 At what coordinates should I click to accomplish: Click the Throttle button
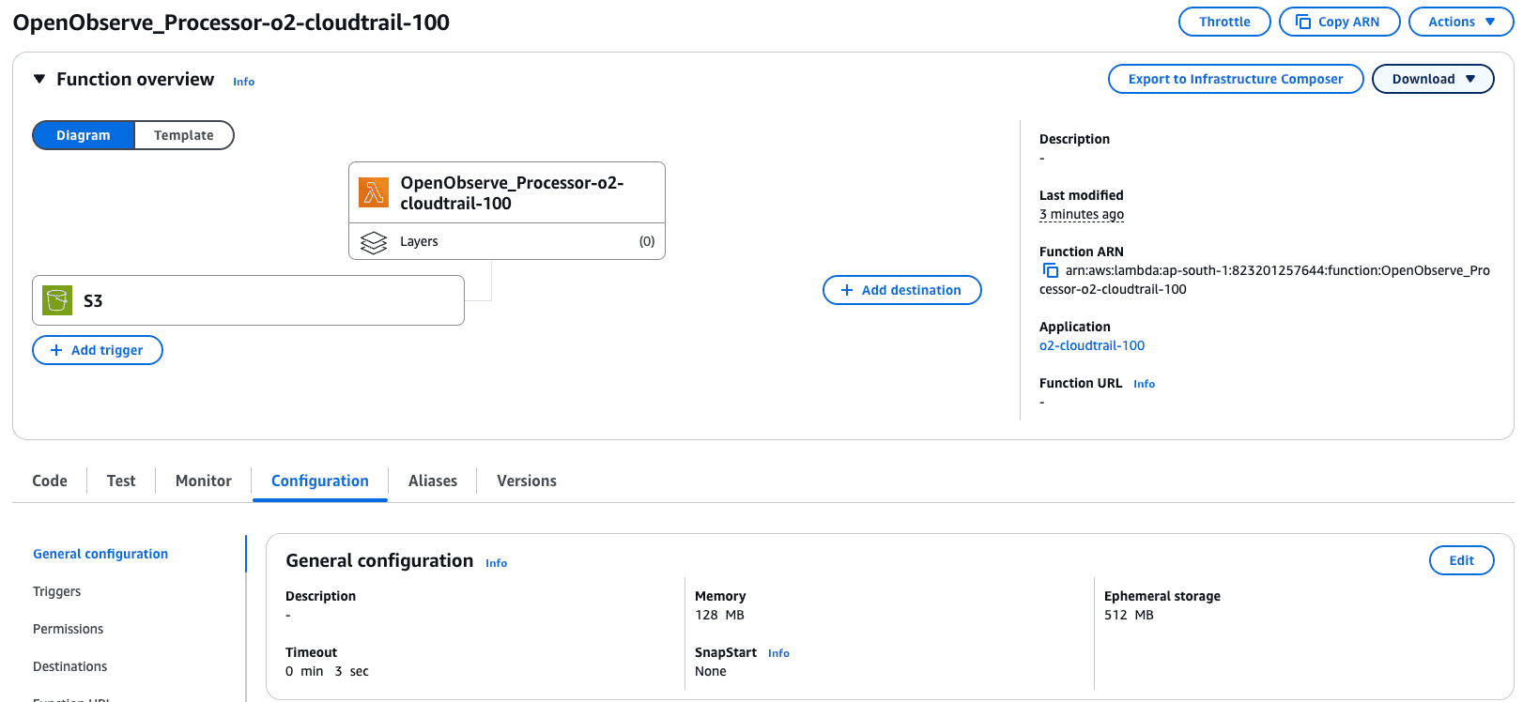[1224, 22]
